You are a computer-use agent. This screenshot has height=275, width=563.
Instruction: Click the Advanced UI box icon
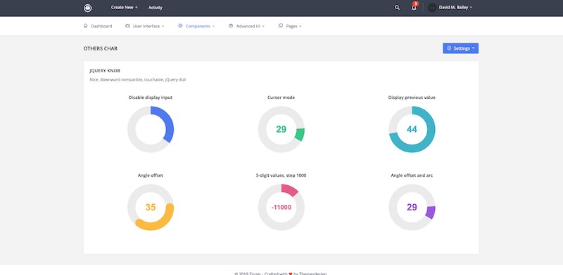(x=231, y=26)
